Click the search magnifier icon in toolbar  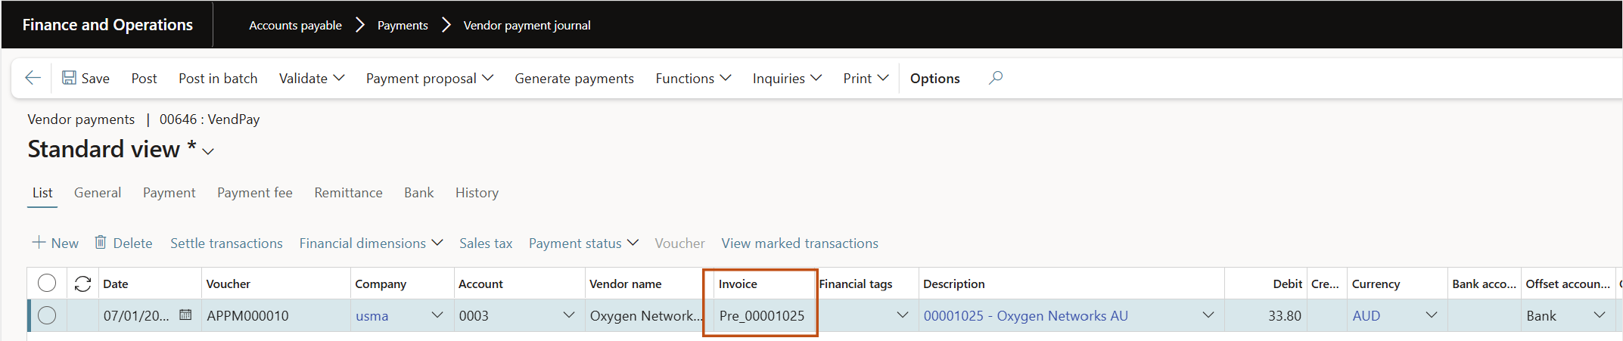tap(996, 78)
